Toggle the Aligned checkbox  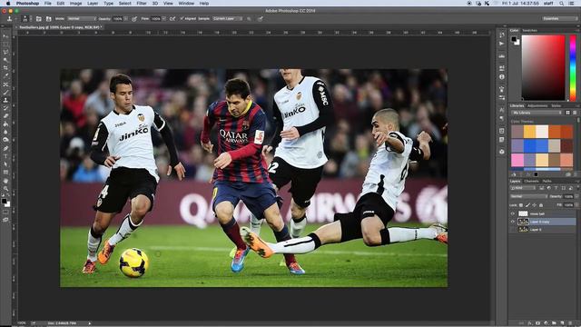(182, 18)
